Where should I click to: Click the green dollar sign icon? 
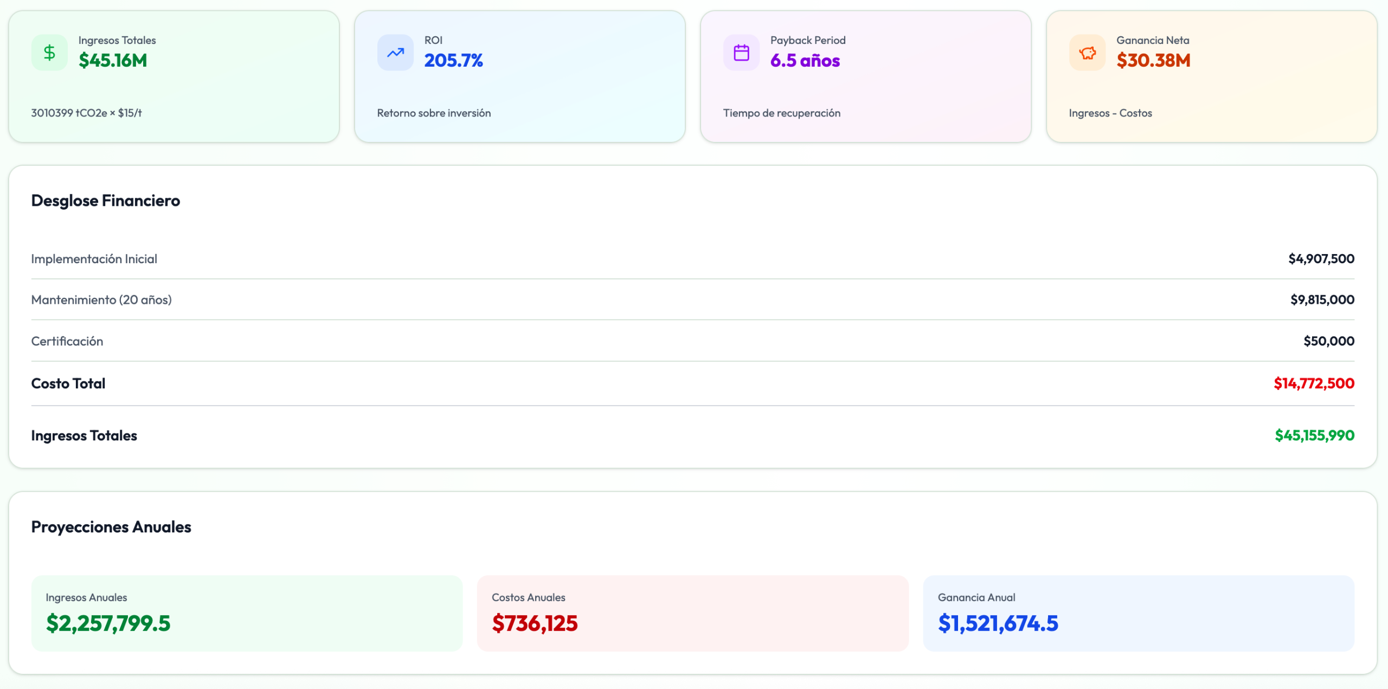coord(49,53)
